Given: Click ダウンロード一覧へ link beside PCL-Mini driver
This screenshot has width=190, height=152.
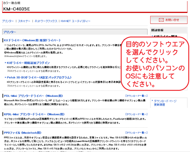Looking at the screenshot, I should coord(137,96).
